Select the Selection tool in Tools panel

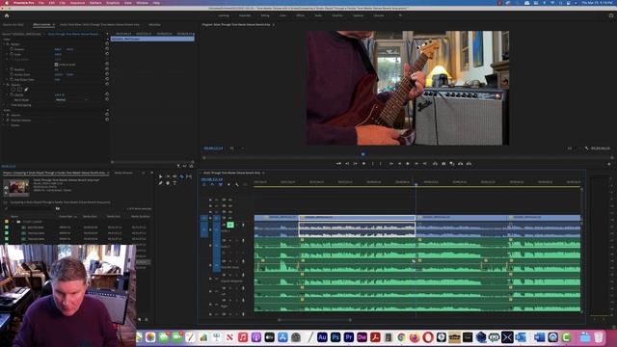161,177
